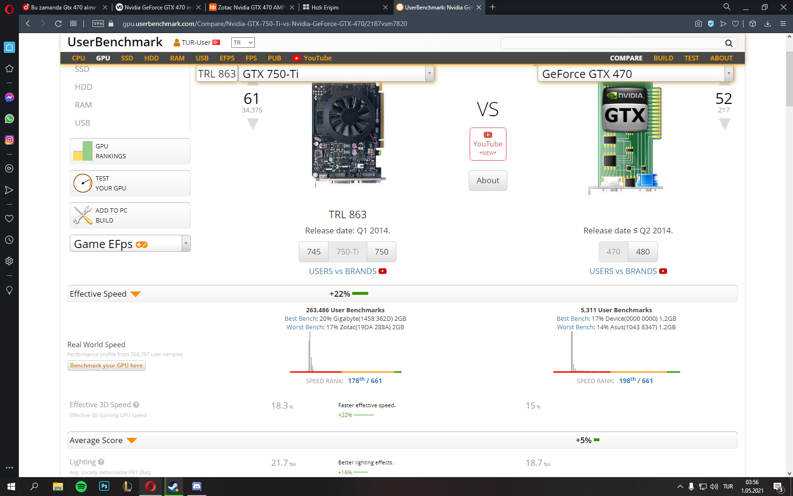Open WhatsApp in Opera sidebar
The width and height of the screenshot is (793, 496).
click(9, 119)
